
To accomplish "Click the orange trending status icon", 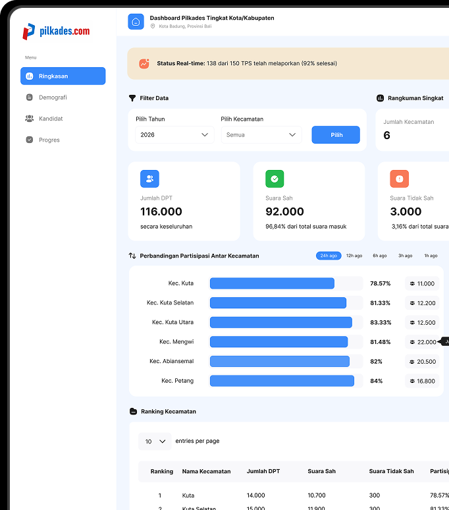I will (144, 64).
